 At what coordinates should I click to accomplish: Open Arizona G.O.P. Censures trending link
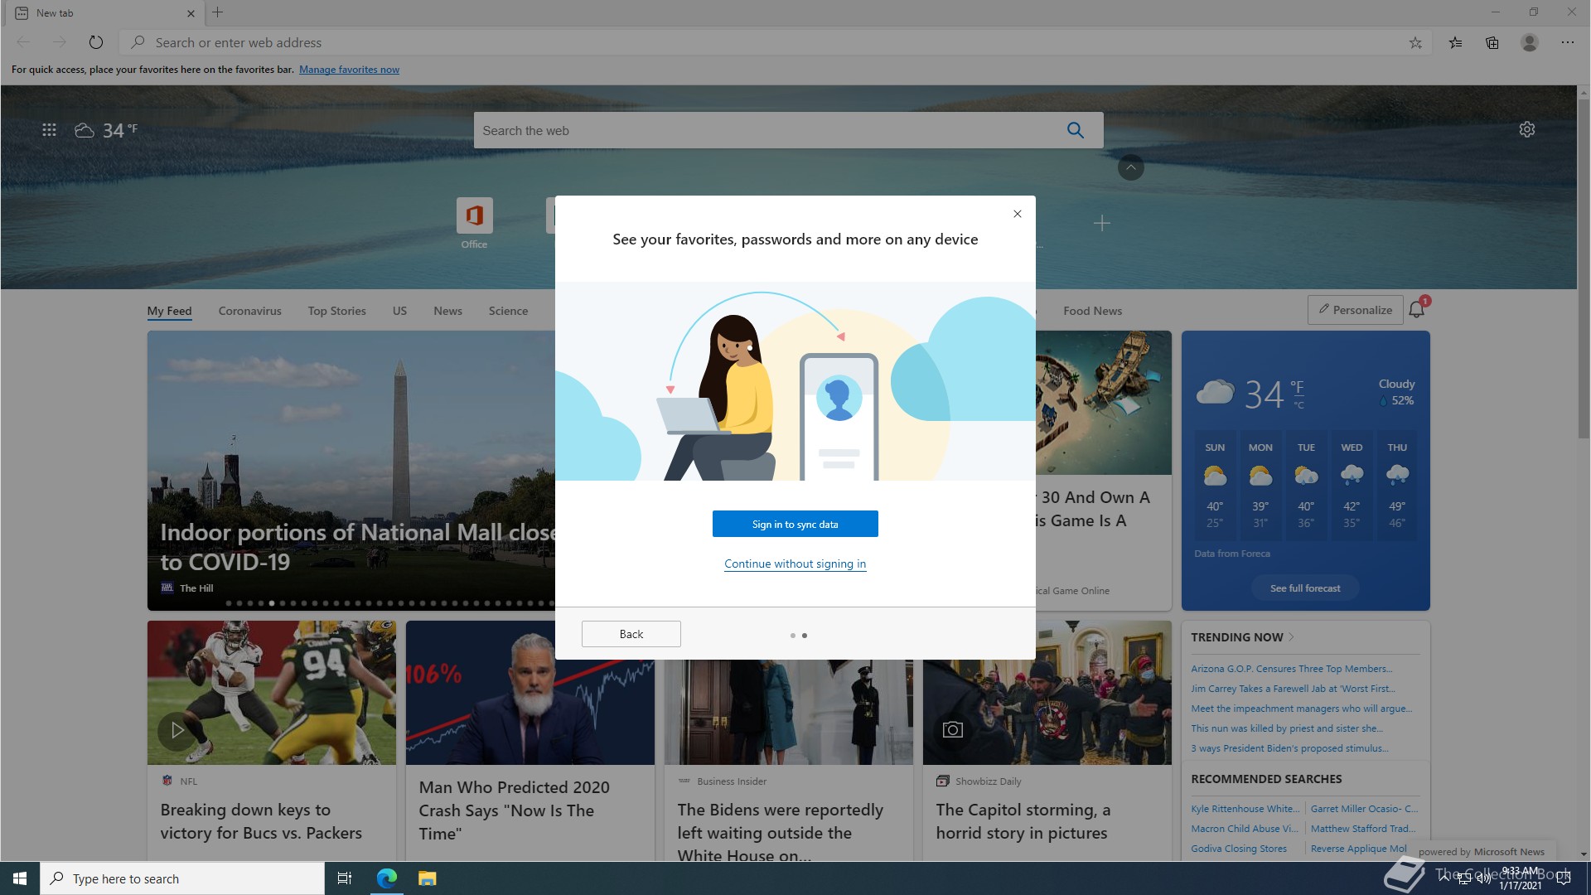tap(1291, 669)
